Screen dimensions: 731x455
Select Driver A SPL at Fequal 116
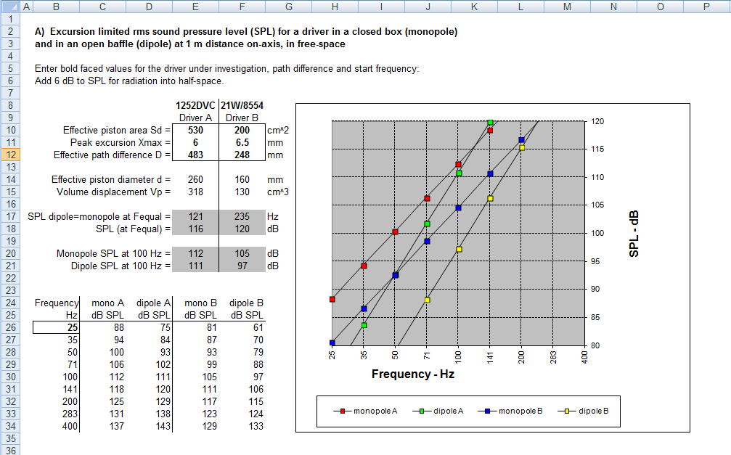[x=195, y=229]
